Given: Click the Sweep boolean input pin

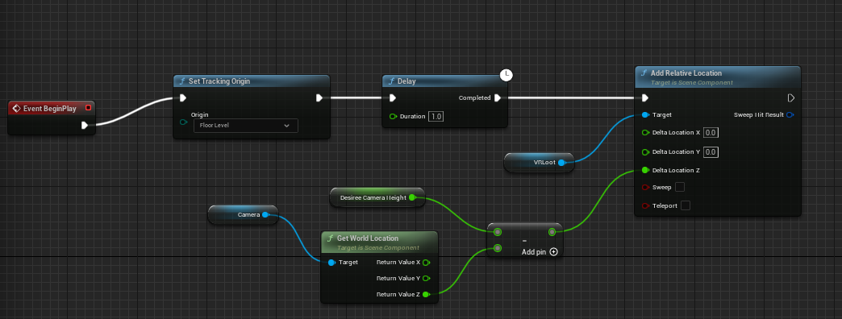Looking at the screenshot, I should click(645, 187).
